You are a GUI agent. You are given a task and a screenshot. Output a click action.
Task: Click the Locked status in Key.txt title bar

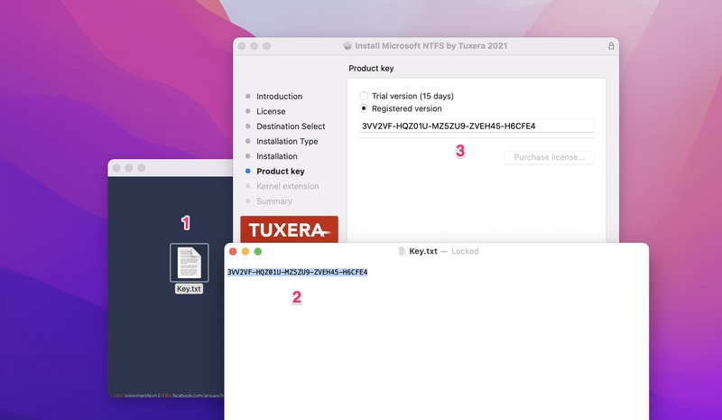(x=465, y=251)
